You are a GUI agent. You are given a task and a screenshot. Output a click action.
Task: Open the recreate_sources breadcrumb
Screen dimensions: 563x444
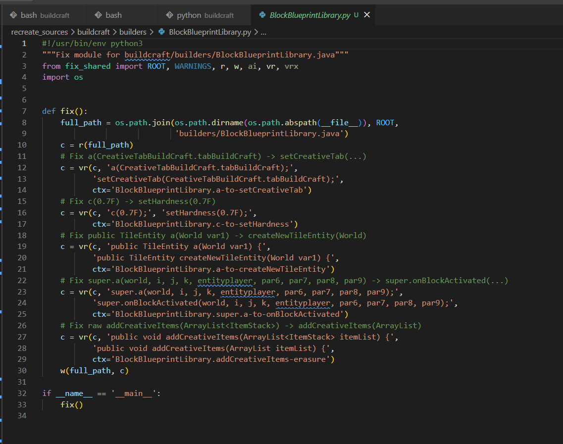tap(40, 32)
